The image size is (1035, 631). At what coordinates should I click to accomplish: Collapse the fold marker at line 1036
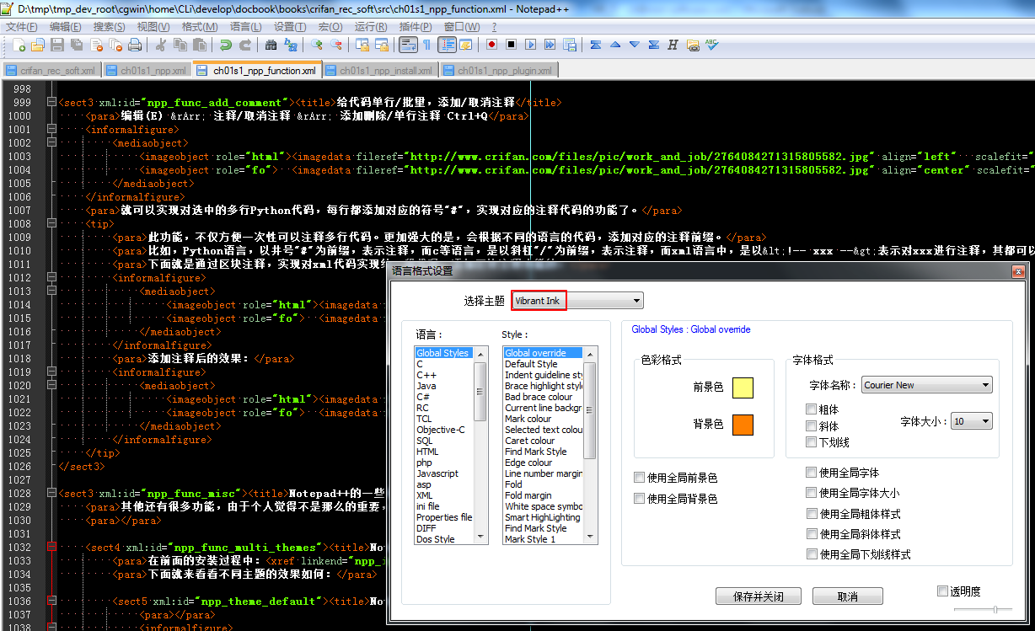click(51, 602)
